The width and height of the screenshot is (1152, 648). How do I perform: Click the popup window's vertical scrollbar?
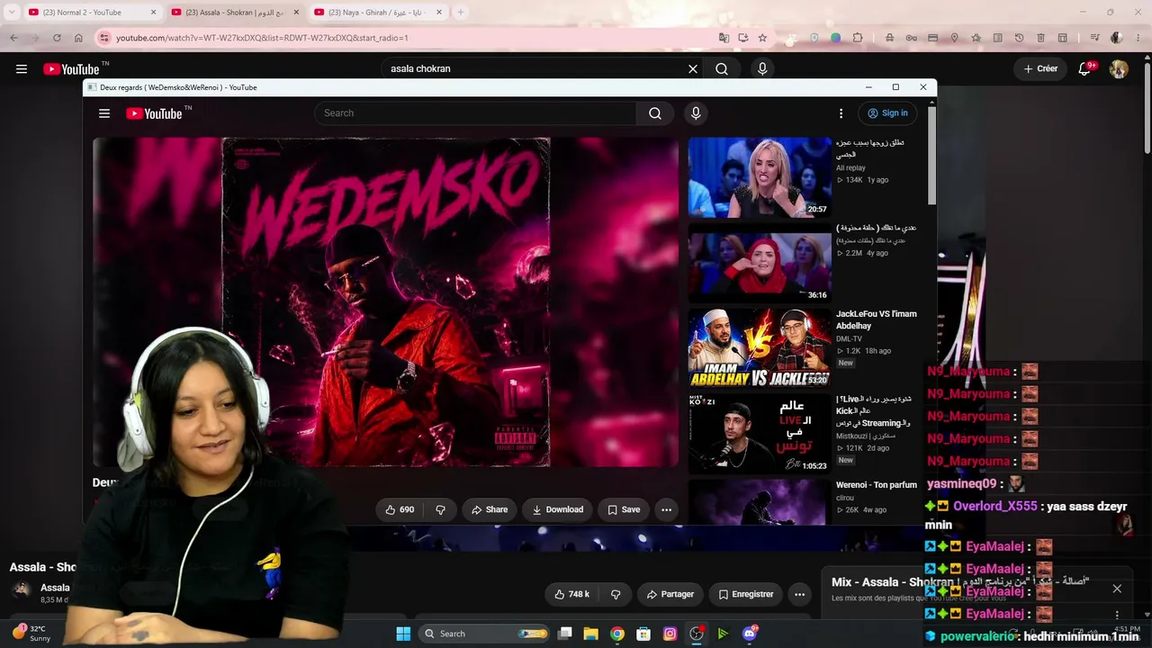pos(932,157)
